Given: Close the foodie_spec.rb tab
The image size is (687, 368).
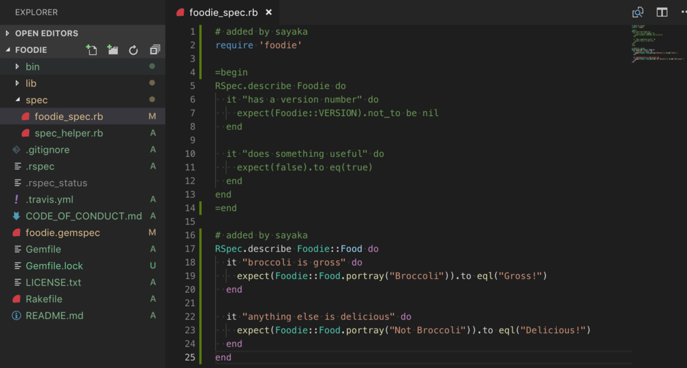Looking at the screenshot, I should 268,12.
